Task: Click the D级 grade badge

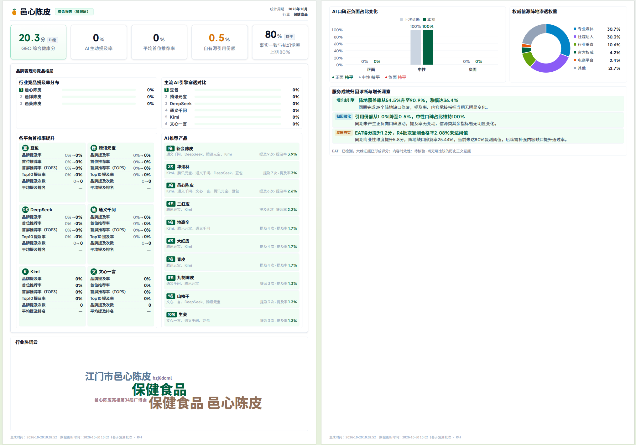Action: pos(53,40)
